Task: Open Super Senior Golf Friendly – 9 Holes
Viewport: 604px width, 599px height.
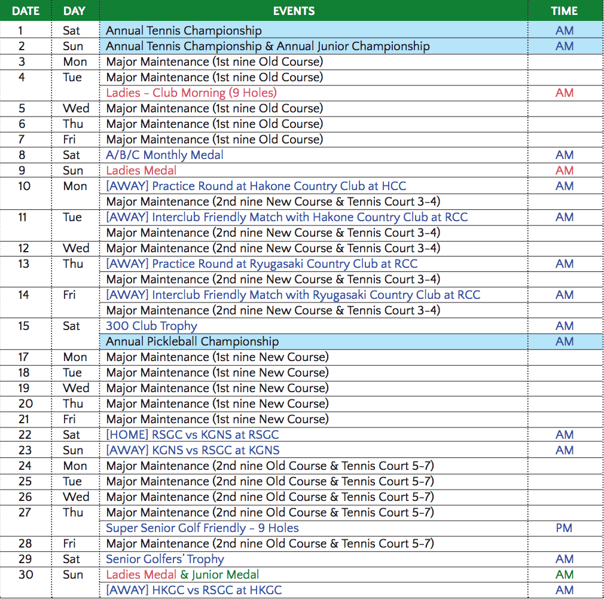Action: click(x=202, y=528)
